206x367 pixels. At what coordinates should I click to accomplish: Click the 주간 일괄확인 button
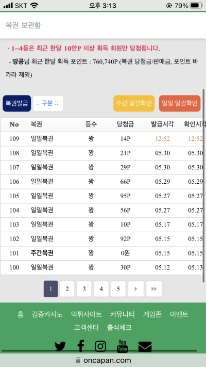134,103
